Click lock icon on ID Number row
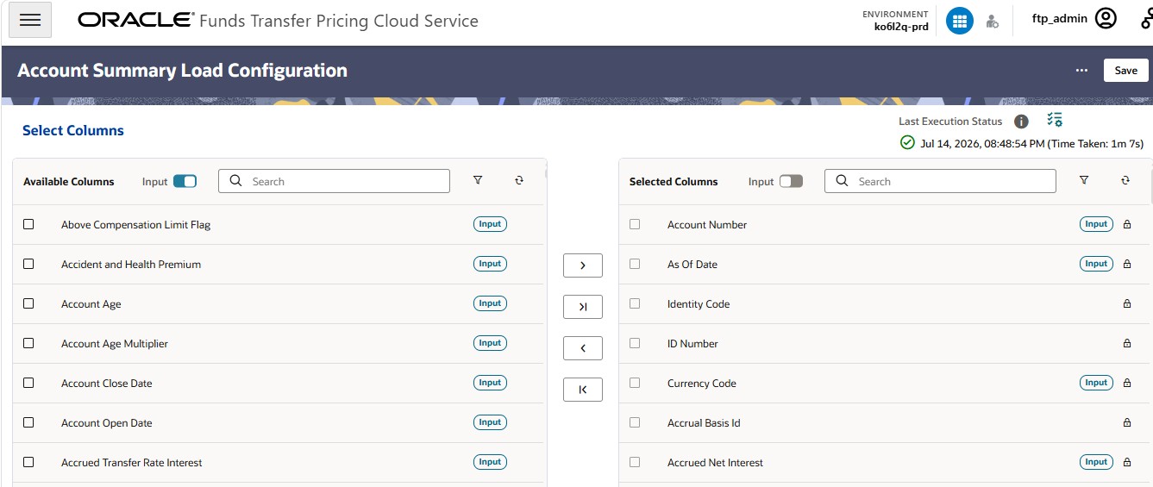Viewport: 1153px width, 487px height. coord(1126,343)
